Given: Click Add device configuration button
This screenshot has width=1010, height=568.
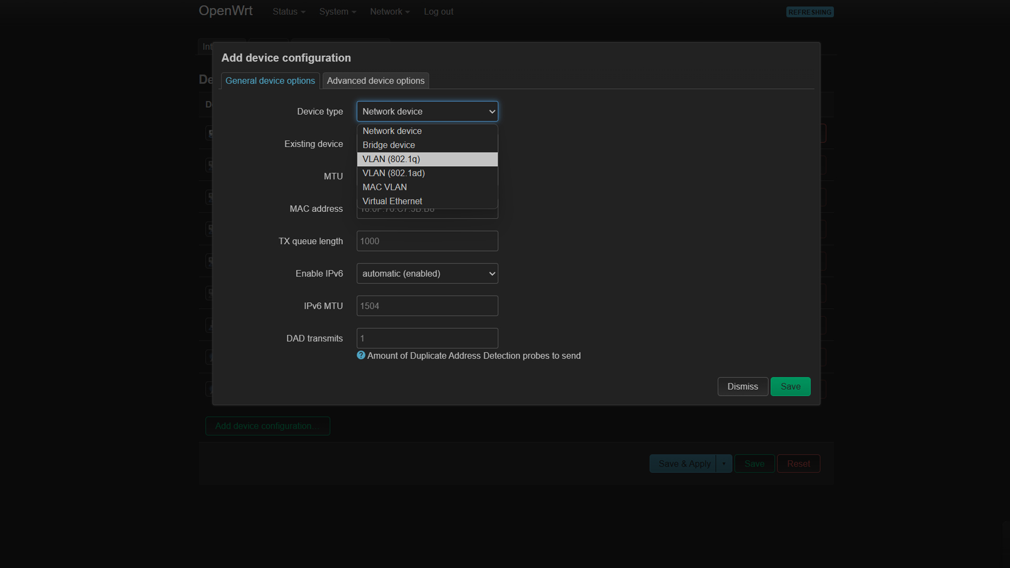Looking at the screenshot, I should [x=268, y=426].
